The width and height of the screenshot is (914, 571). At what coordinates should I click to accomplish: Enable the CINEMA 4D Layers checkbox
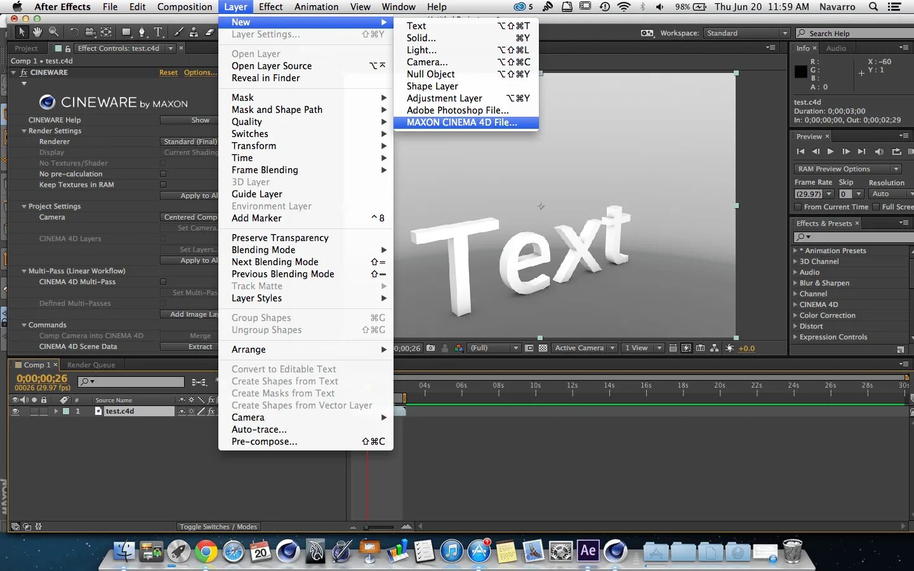point(163,239)
